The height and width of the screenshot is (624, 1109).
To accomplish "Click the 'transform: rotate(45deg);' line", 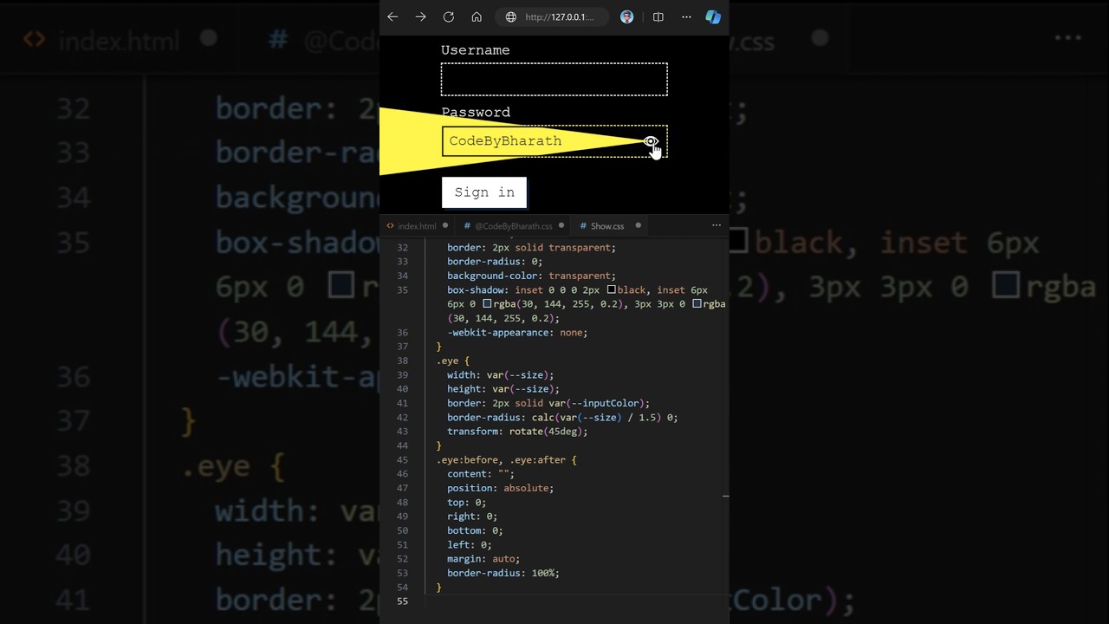I will (x=517, y=432).
